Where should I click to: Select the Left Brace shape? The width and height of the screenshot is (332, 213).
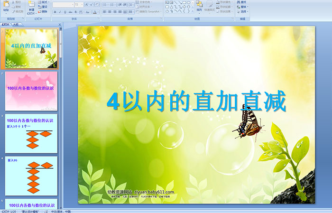184,11
